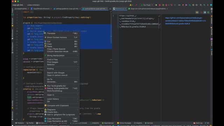Expand Open In submenu

tap(62, 95)
